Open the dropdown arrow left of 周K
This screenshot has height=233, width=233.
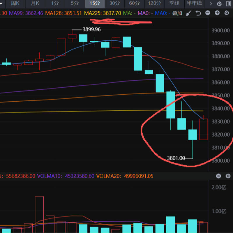click(x=2, y=4)
